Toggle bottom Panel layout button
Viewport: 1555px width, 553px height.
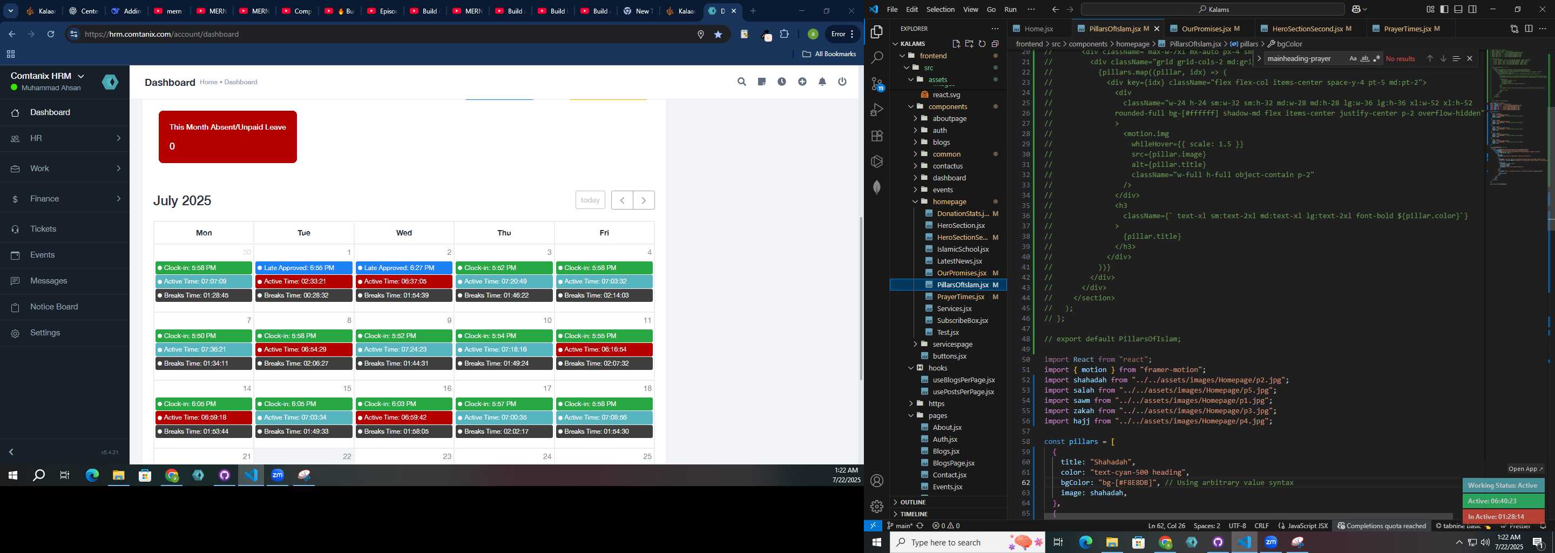pos(1458,9)
